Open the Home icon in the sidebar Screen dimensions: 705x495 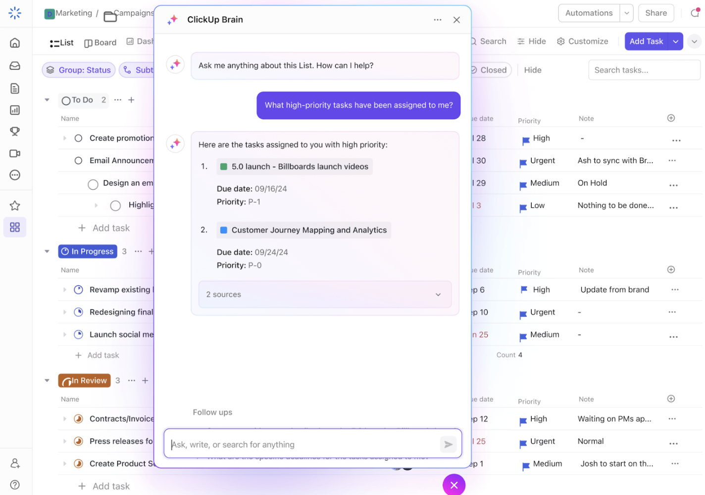[x=15, y=43]
